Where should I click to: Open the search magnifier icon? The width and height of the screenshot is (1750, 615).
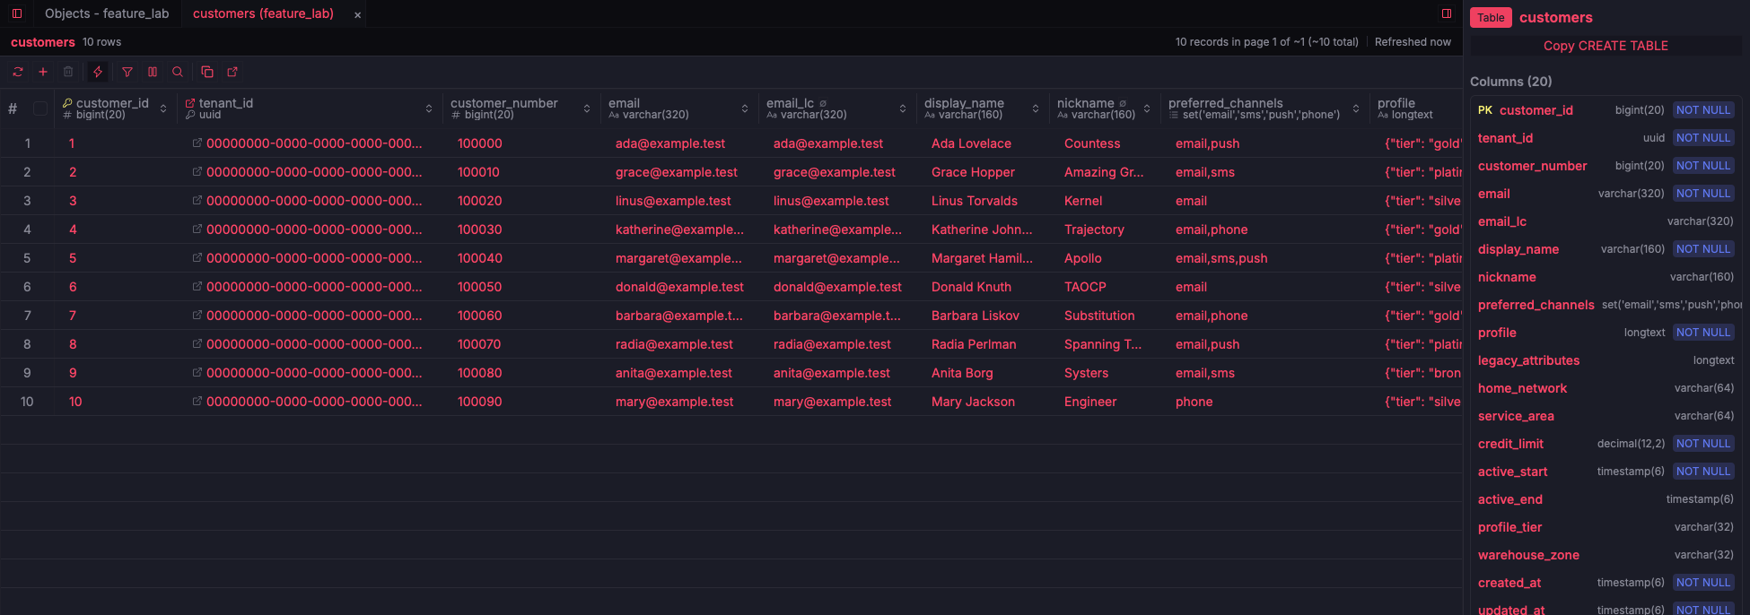[x=178, y=72]
